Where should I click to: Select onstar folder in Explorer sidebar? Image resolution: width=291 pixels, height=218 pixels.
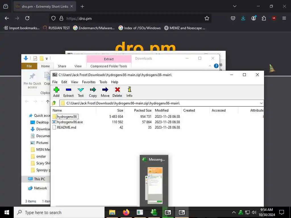(39, 156)
